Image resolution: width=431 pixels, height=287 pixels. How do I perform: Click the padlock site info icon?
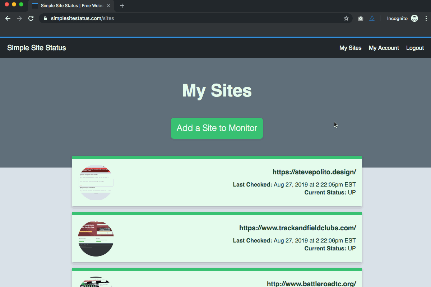pyautogui.click(x=45, y=18)
